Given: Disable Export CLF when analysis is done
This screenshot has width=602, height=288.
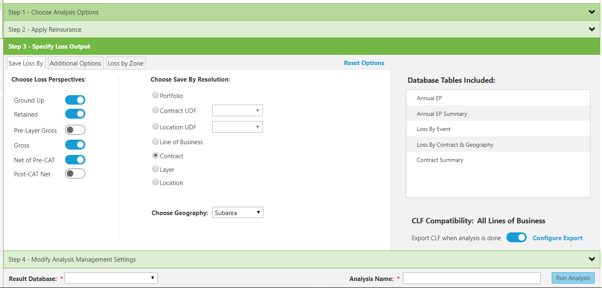Looking at the screenshot, I should tap(516, 238).
